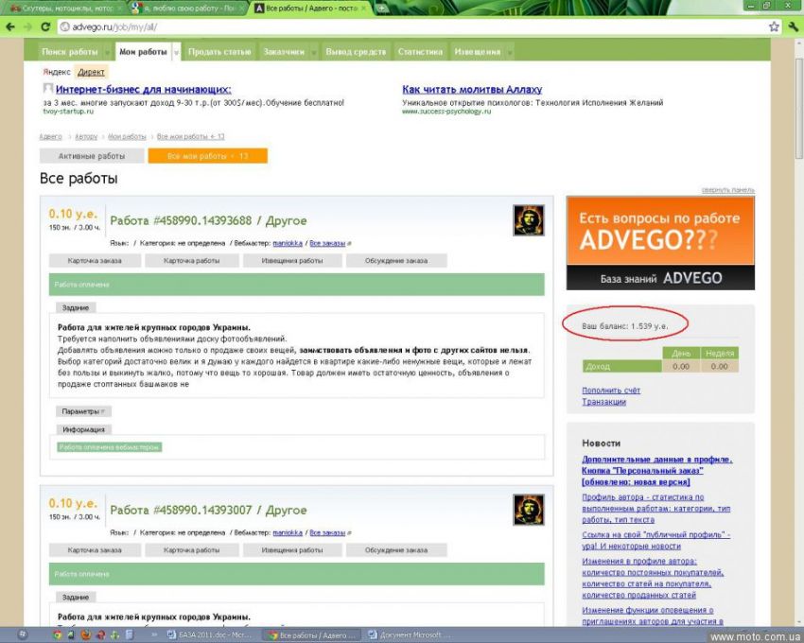
Task: Open a new browser tab
Action: (382, 9)
